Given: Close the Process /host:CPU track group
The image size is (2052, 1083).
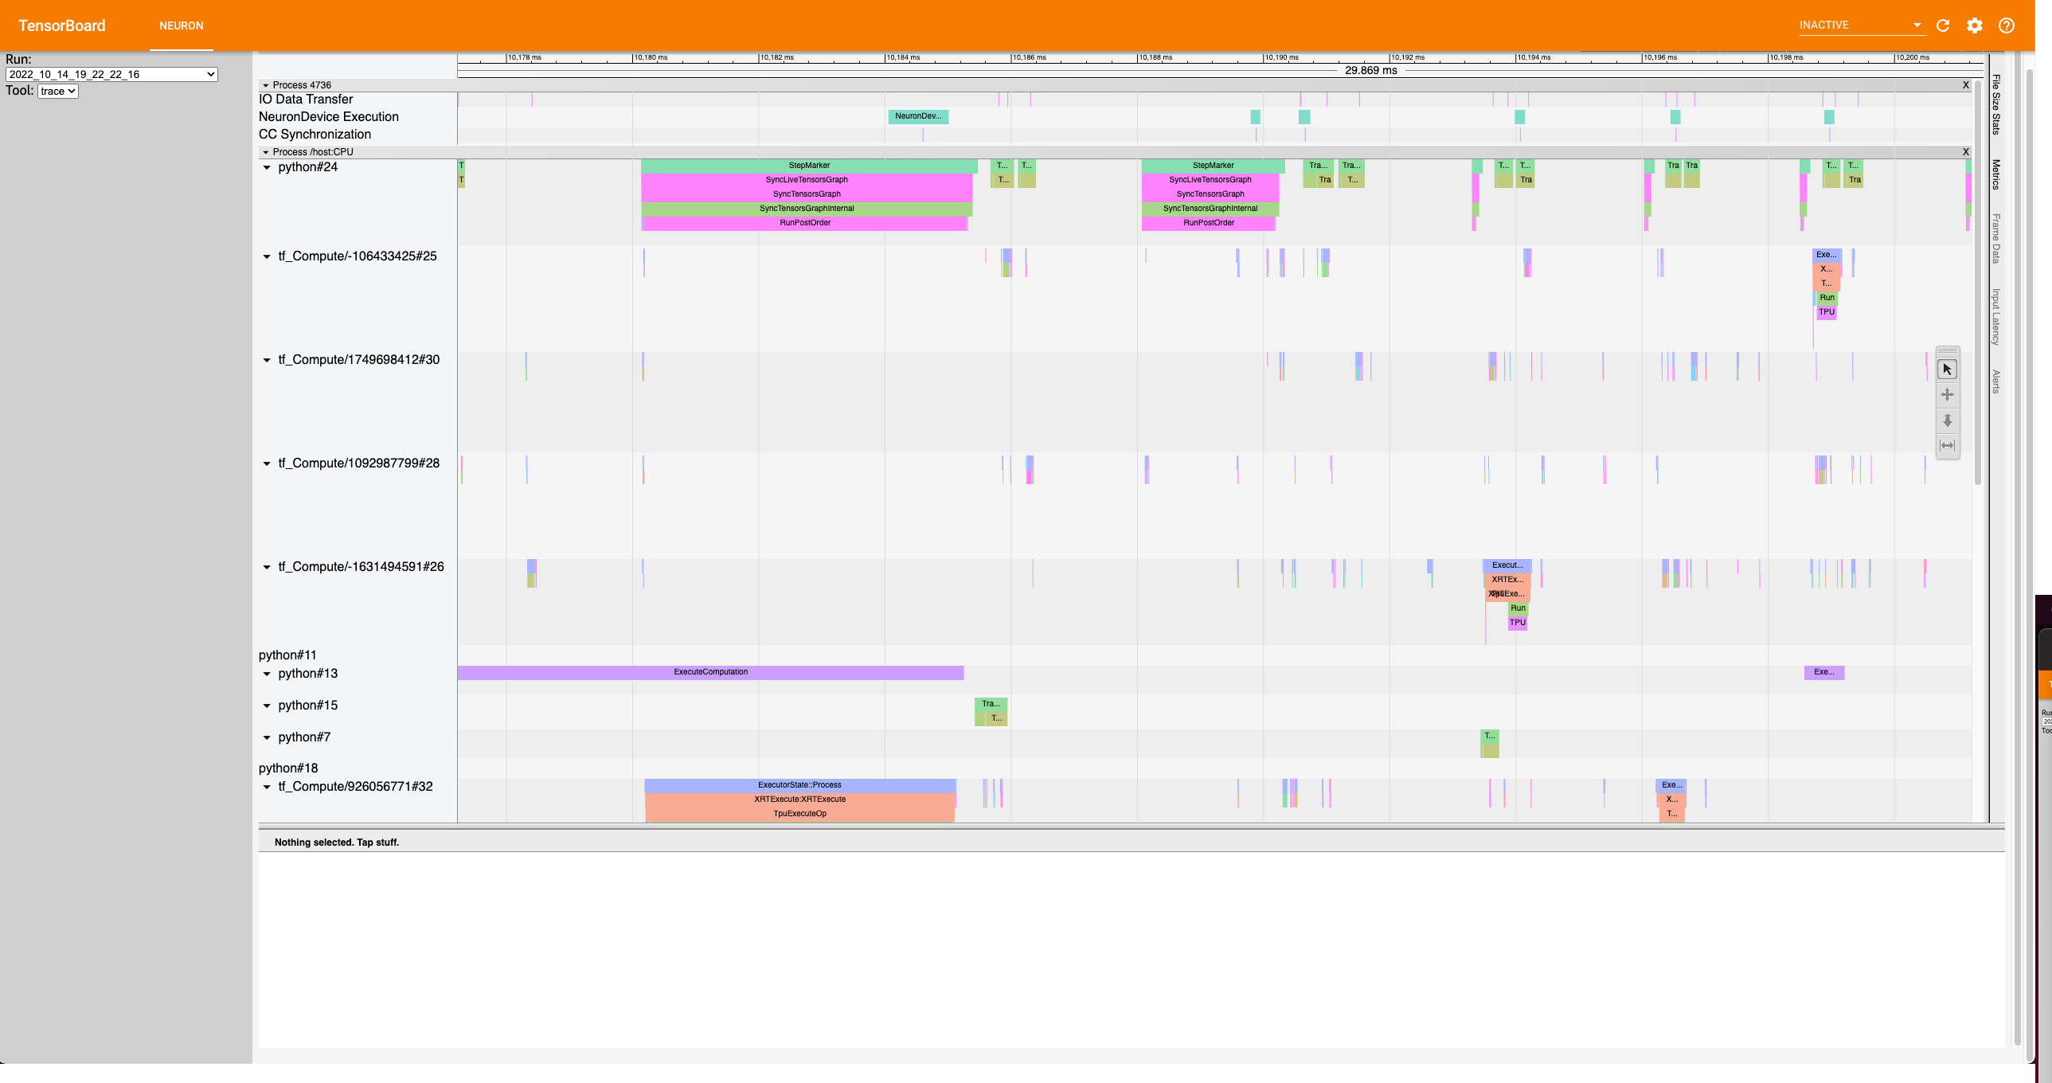Looking at the screenshot, I should click(1965, 151).
